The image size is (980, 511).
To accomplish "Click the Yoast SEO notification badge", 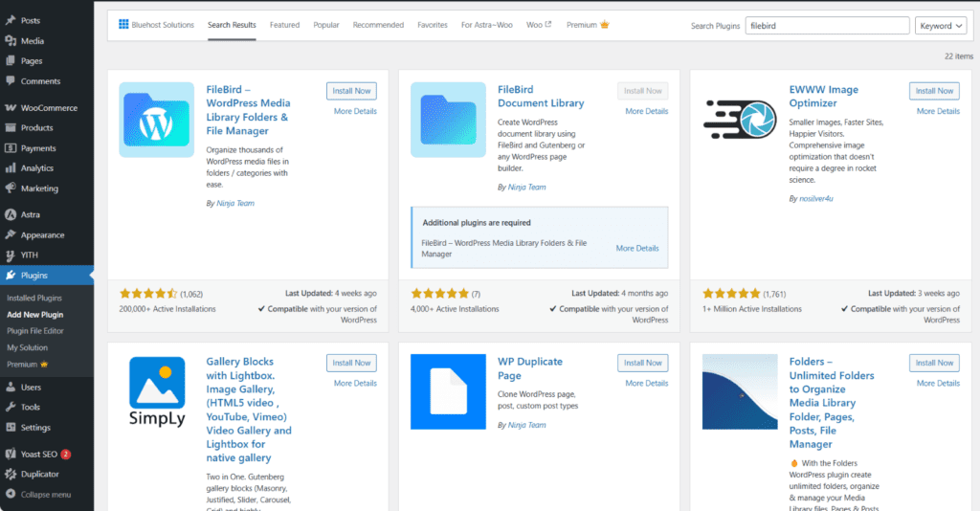I will pos(66,455).
